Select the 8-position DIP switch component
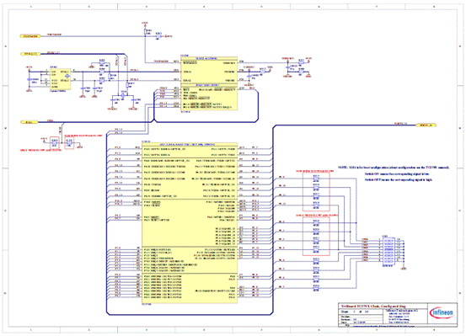Screen dimensions: 466x336 tap(388, 250)
